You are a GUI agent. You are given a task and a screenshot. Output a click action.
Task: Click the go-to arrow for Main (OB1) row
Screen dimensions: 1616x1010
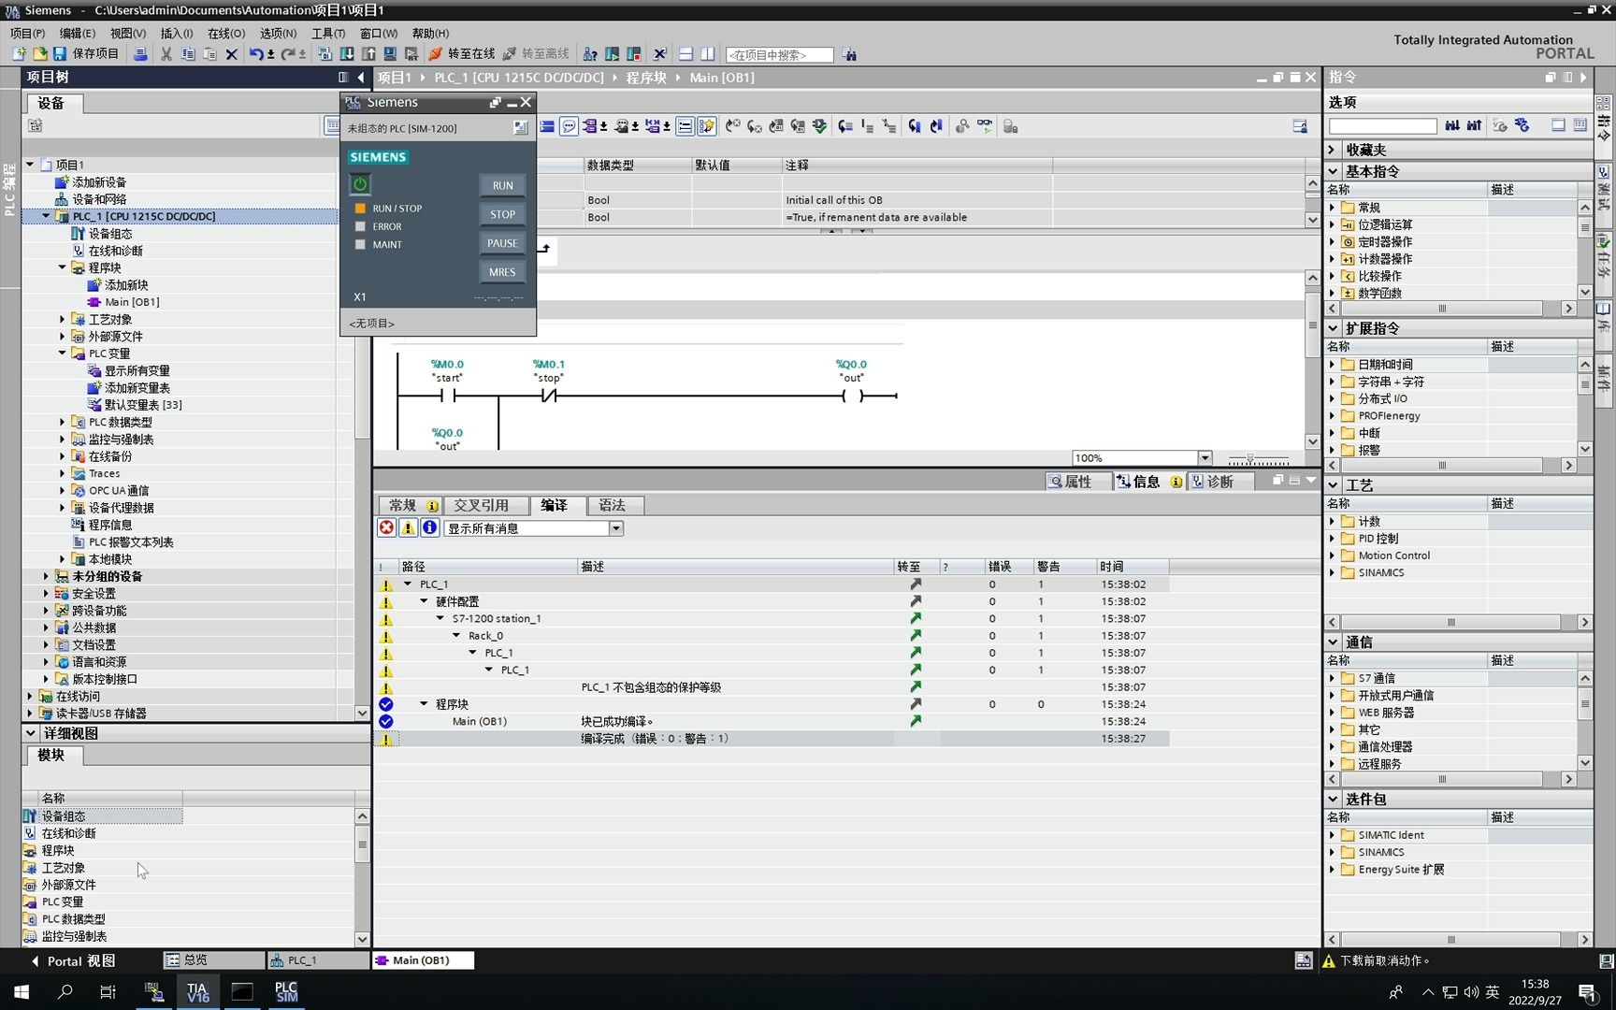point(916,721)
